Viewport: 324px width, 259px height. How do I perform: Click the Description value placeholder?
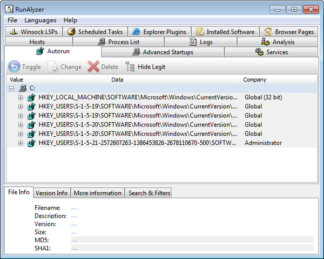pos(74,216)
